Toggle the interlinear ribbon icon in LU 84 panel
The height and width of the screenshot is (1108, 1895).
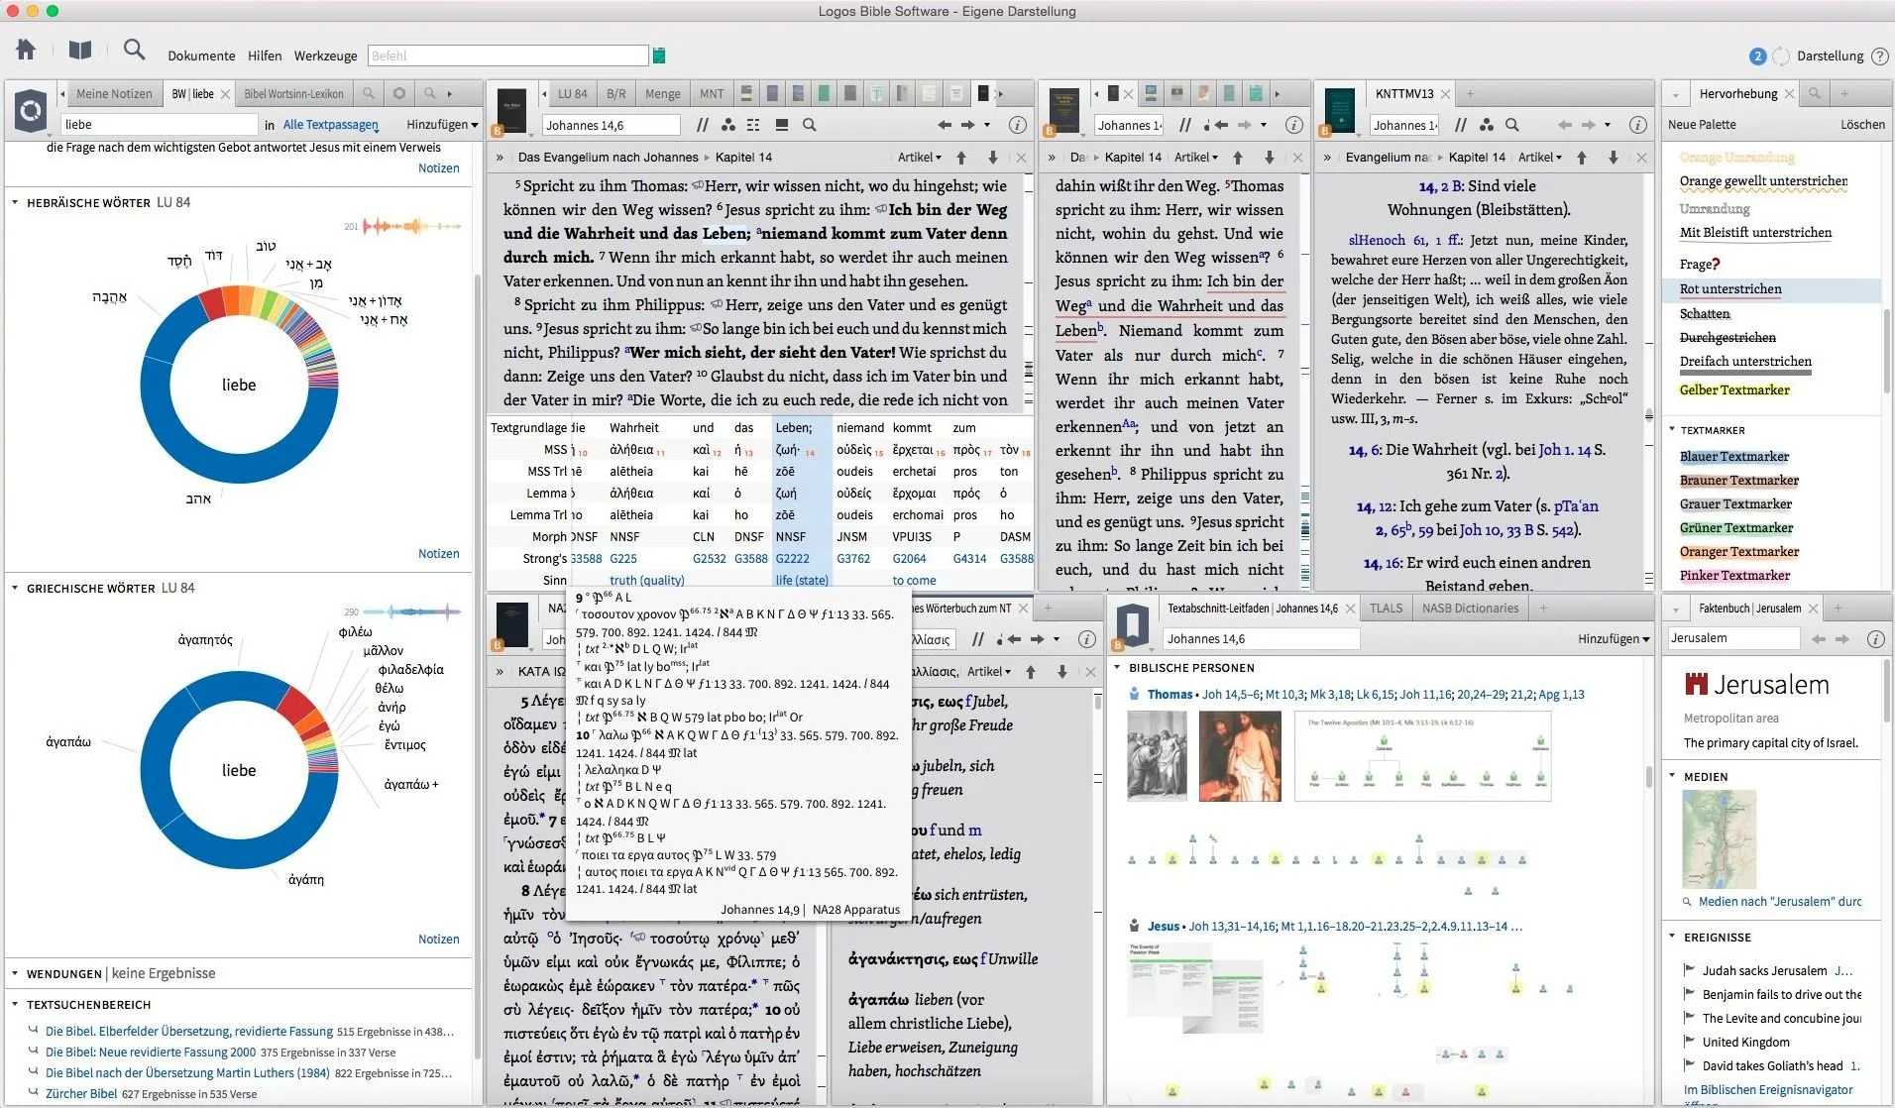point(782,125)
